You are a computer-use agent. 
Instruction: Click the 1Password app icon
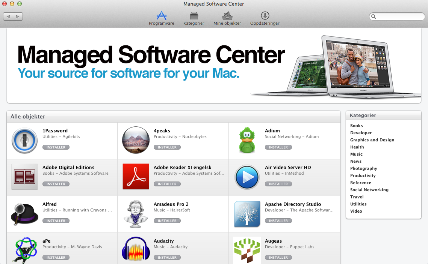[x=24, y=141]
